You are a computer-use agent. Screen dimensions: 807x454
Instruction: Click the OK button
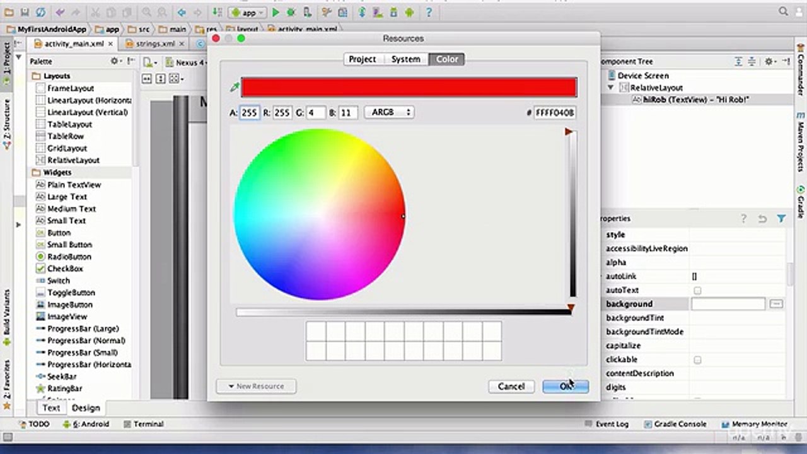pyautogui.click(x=566, y=386)
